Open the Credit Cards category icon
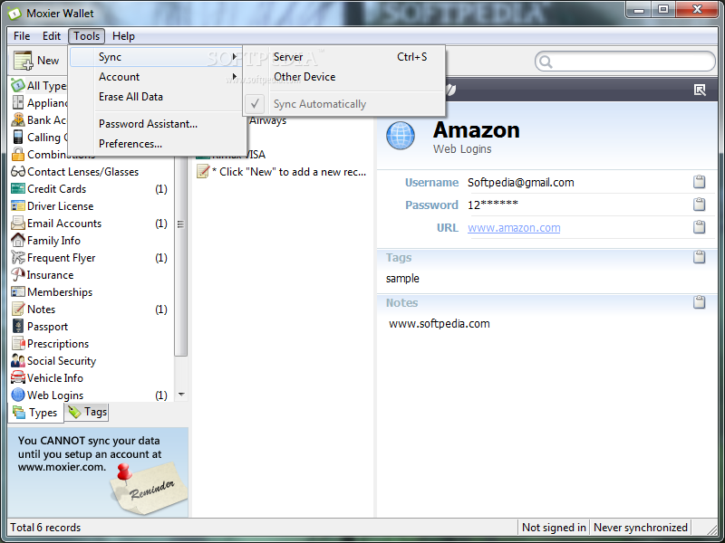The height and width of the screenshot is (543, 725). [x=18, y=189]
